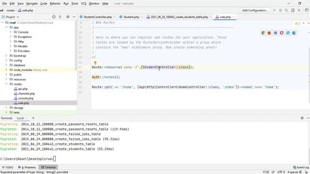Image resolution: width=310 pixels, height=174 pixels.
Task: Open the Refactor menu
Action: coord(55,3)
